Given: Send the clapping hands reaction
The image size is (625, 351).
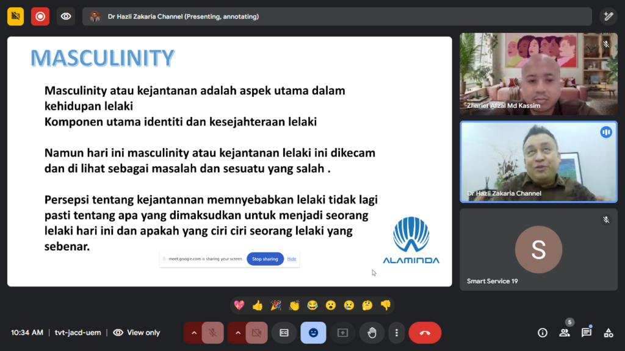Looking at the screenshot, I should pos(294,305).
